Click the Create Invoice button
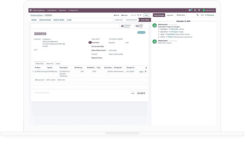Screen dimensions: 245x147 click(x=45, y=20)
